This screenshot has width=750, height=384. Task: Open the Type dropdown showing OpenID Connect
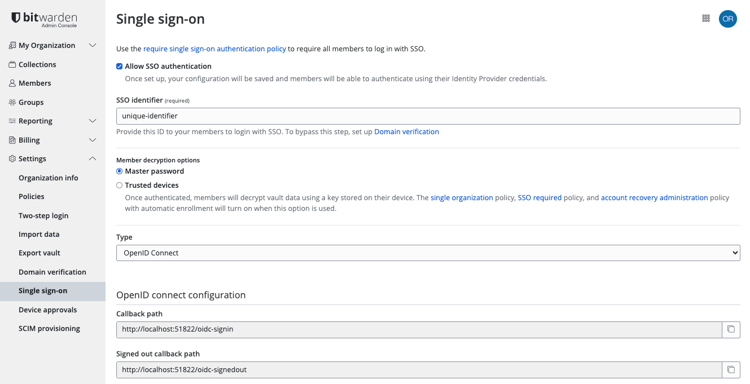pyautogui.click(x=427, y=253)
